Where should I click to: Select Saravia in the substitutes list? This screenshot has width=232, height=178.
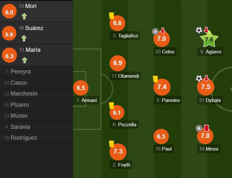pyautogui.click(x=20, y=127)
